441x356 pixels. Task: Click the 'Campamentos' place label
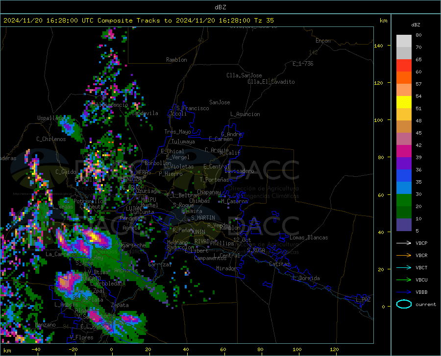tap(210, 258)
